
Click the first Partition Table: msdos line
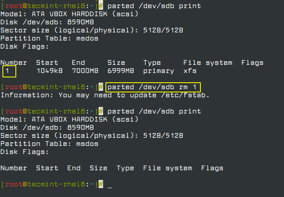pos(49,39)
